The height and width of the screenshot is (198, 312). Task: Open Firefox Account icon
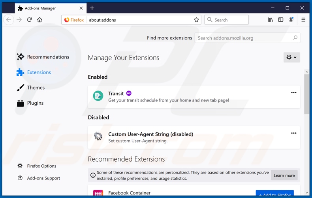point(291,20)
